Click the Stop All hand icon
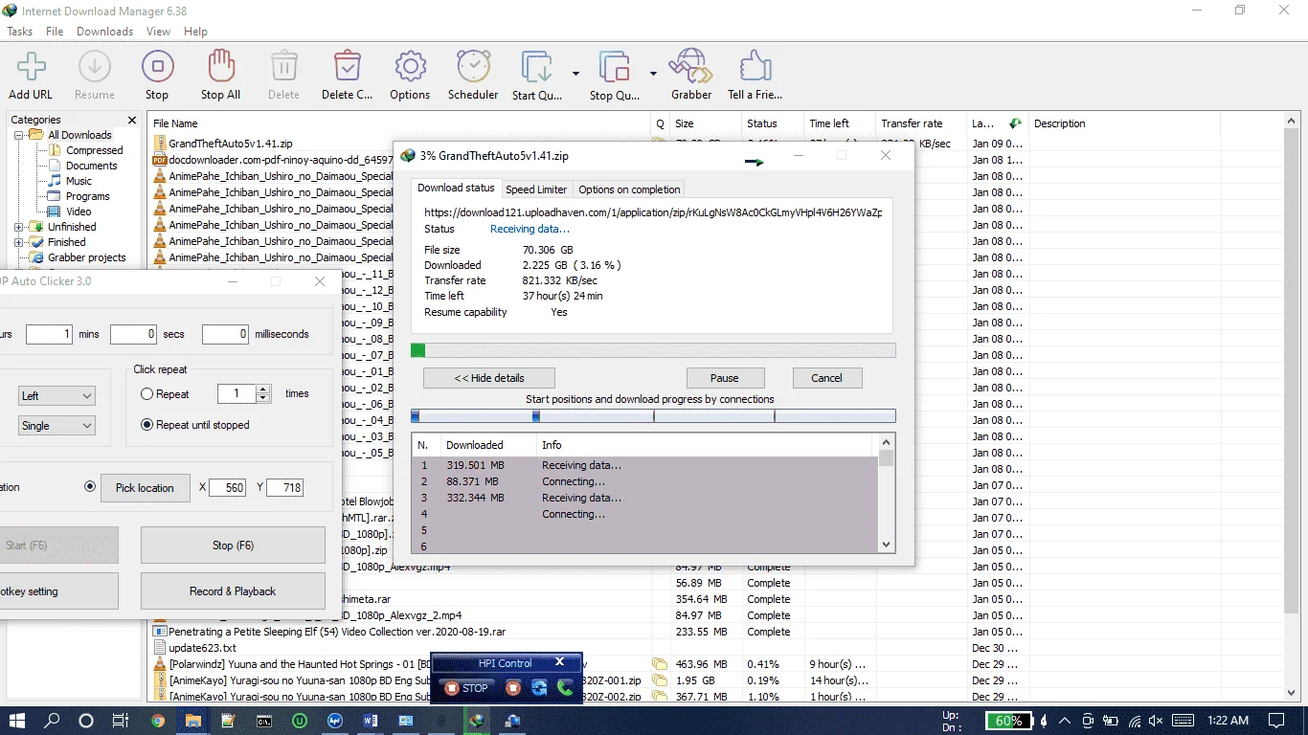 [220, 67]
